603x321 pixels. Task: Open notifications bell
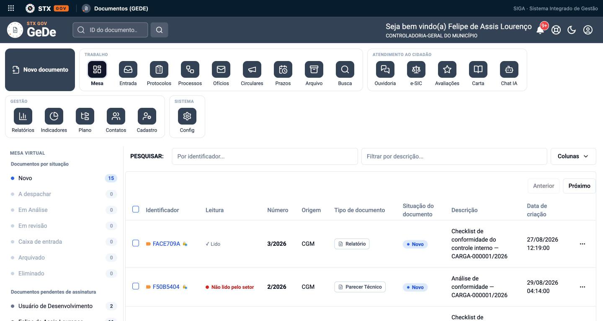pos(541,30)
